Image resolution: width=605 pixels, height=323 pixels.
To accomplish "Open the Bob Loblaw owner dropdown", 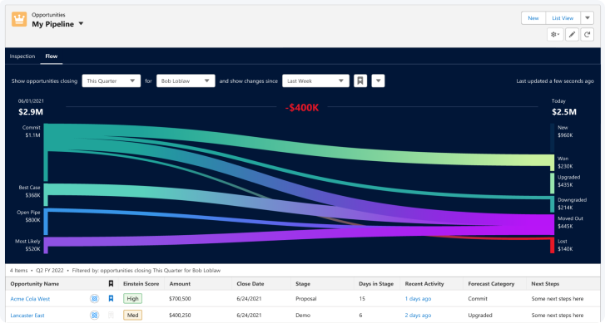I will coord(186,81).
